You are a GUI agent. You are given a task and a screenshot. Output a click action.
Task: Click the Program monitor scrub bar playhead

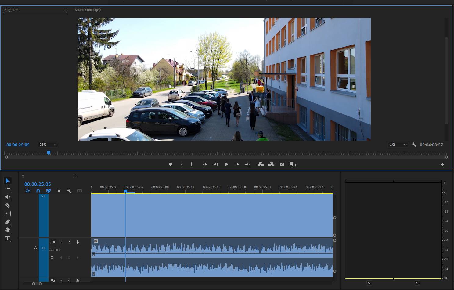49,152
